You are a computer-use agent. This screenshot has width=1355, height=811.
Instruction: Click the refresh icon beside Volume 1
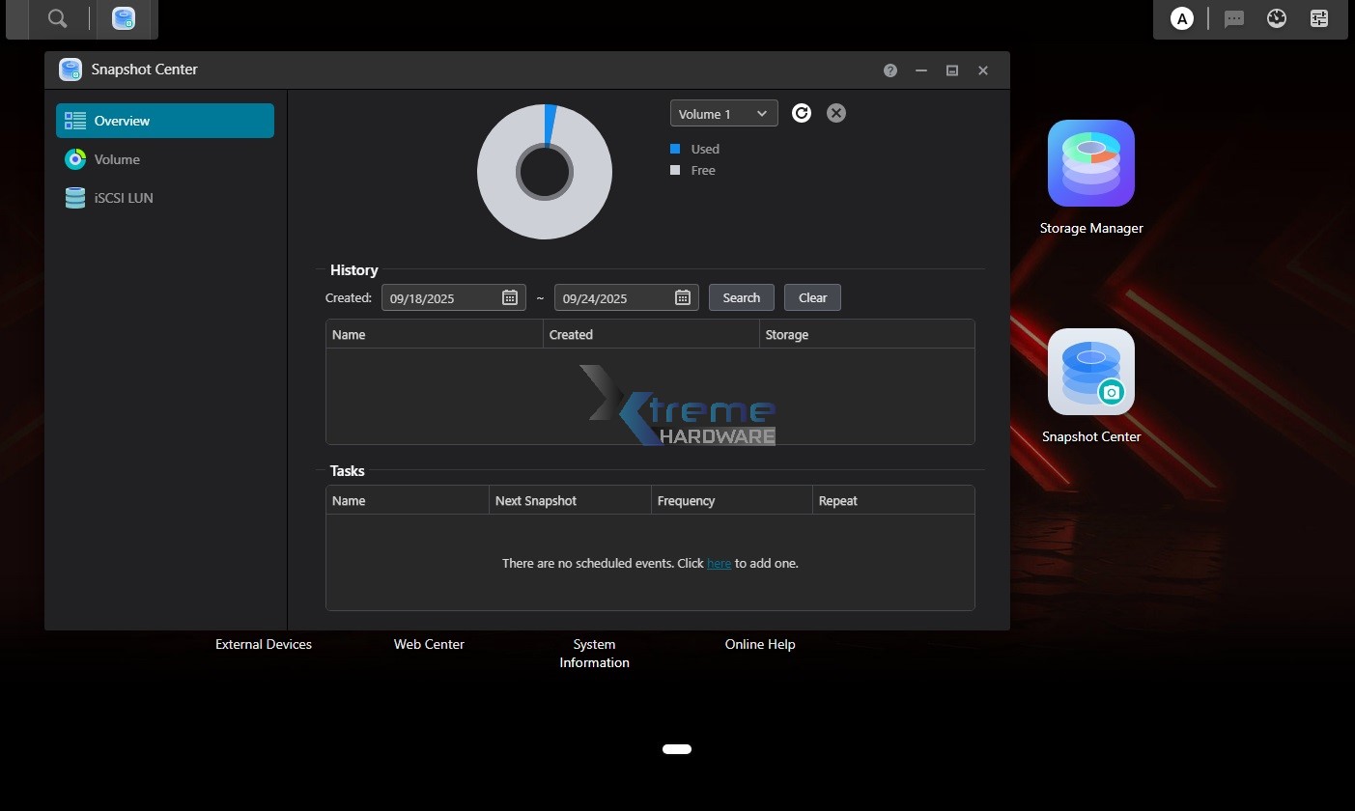(801, 114)
